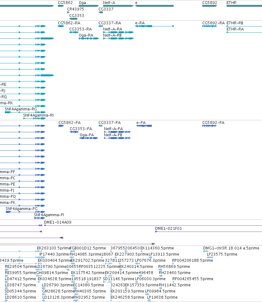Click the e-PA protein label
Screen dimensions: 262x302
(x=141, y=122)
